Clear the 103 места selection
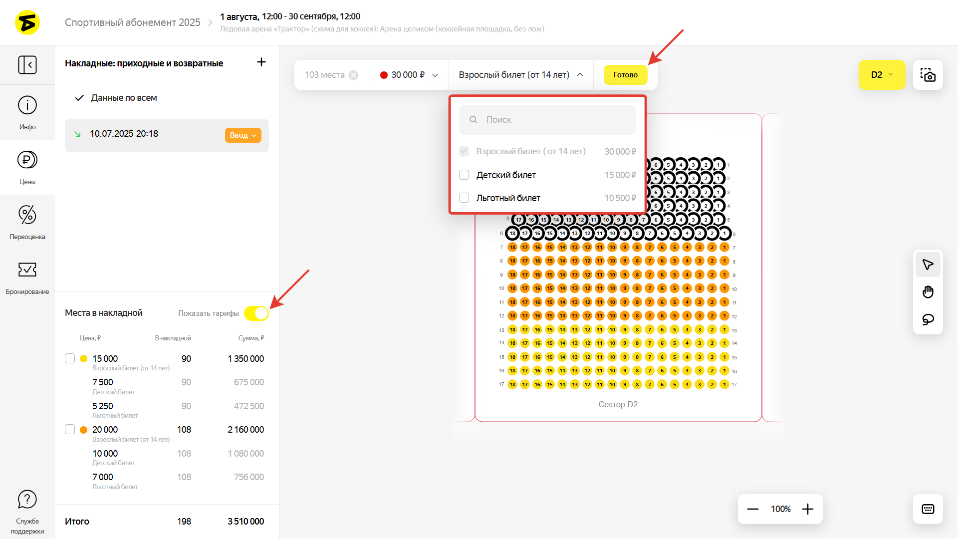958x539 pixels. pyautogui.click(x=354, y=75)
